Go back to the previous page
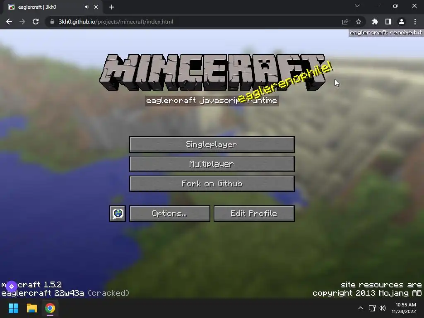The height and width of the screenshot is (318, 424). coord(9,22)
